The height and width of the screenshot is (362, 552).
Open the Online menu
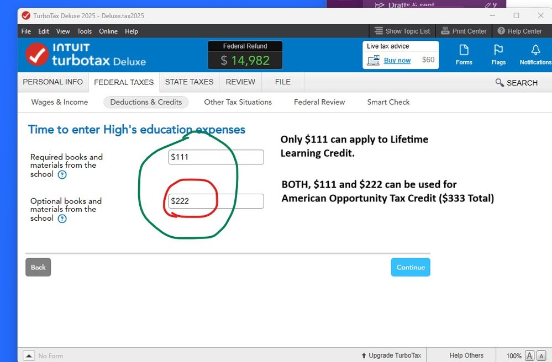[108, 31]
